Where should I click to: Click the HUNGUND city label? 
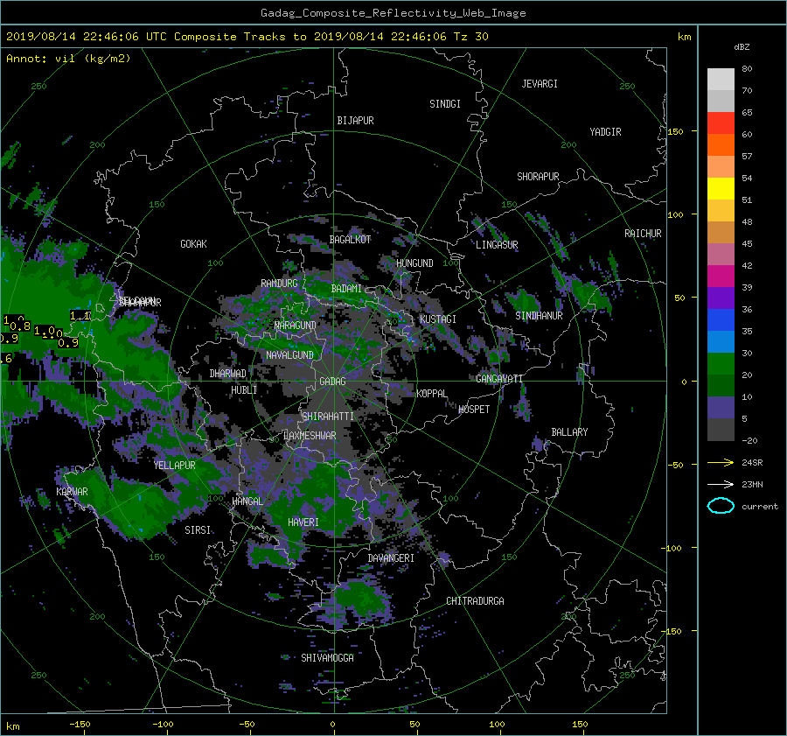[x=414, y=263]
